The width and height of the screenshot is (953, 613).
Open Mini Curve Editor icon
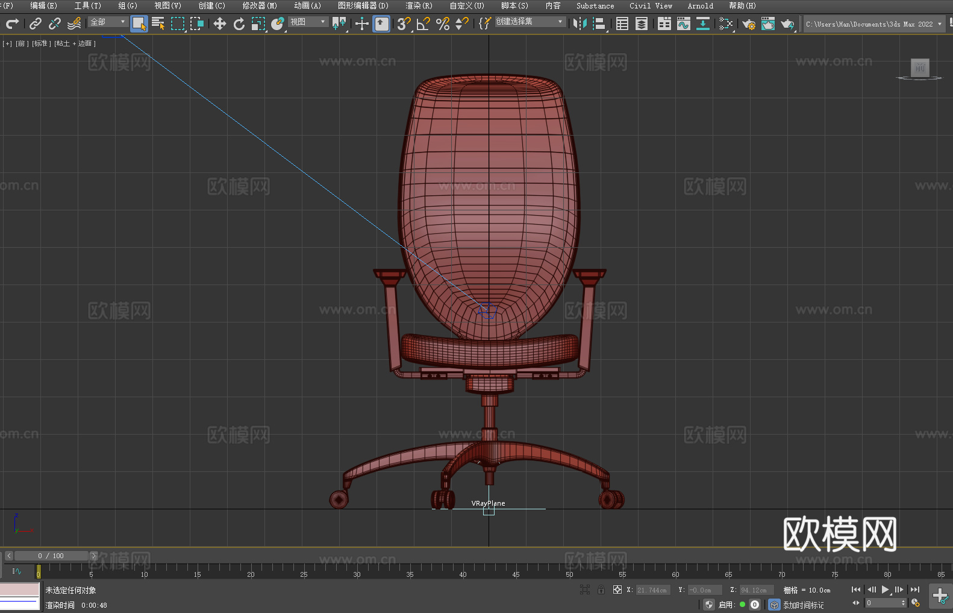coord(17,571)
